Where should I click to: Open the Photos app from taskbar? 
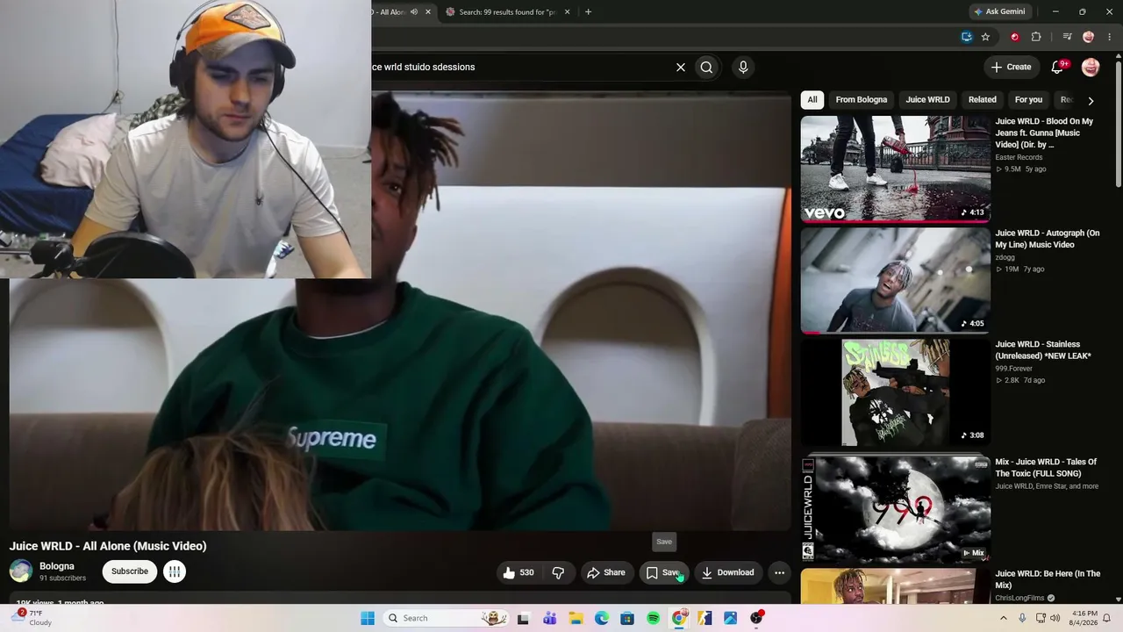(730, 618)
